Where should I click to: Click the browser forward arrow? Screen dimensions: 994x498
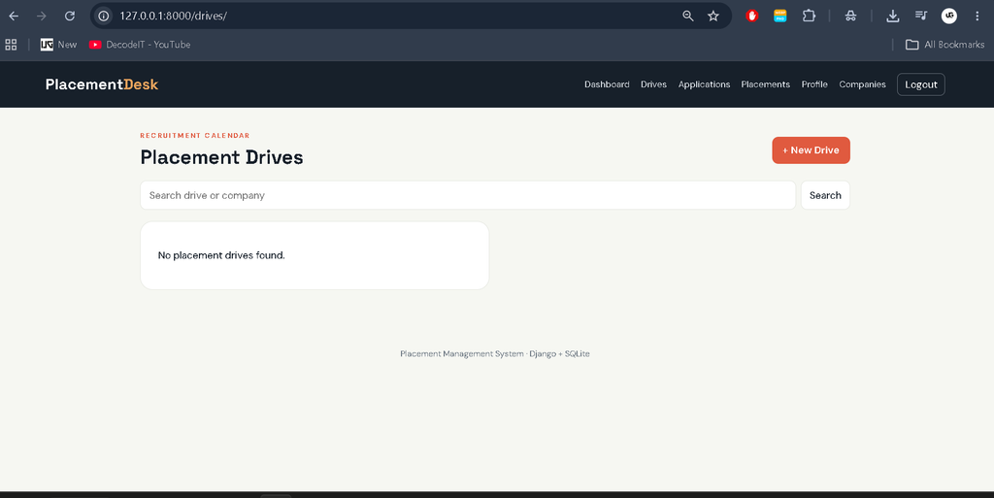point(41,16)
